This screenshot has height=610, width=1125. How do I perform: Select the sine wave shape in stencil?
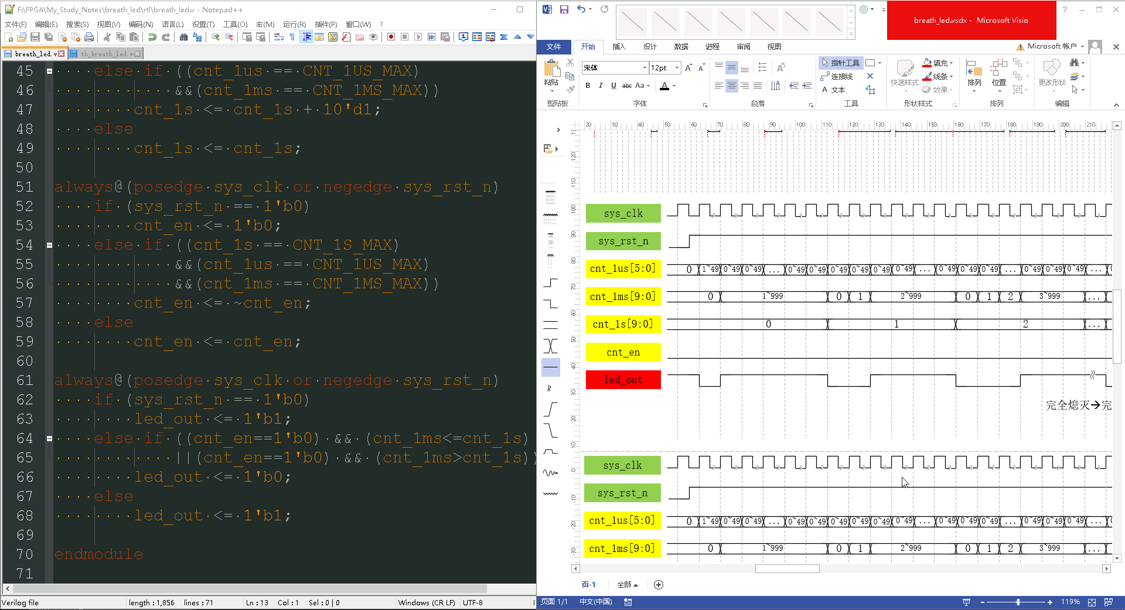(551, 472)
